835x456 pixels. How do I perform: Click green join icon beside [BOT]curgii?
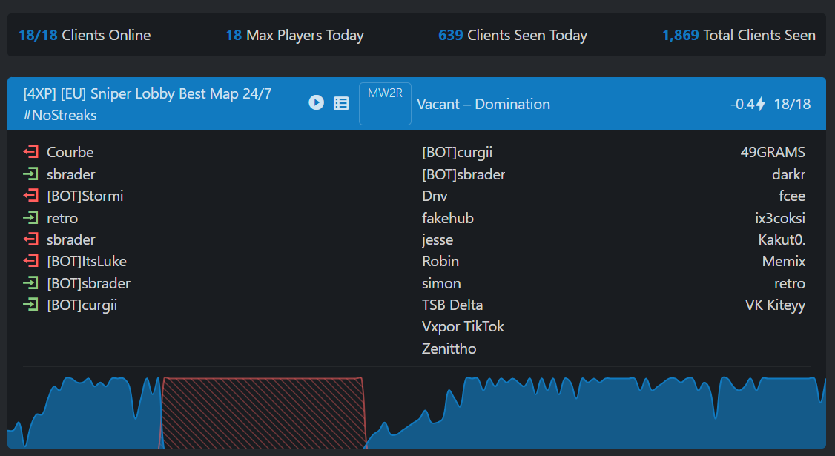coord(31,305)
